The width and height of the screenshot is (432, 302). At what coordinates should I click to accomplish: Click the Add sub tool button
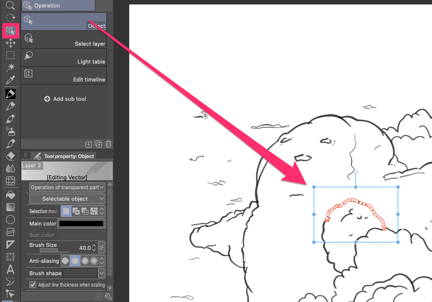65,98
